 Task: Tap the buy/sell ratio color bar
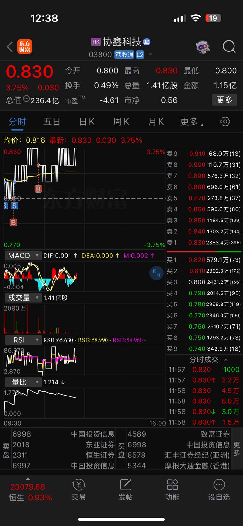[204, 251]
